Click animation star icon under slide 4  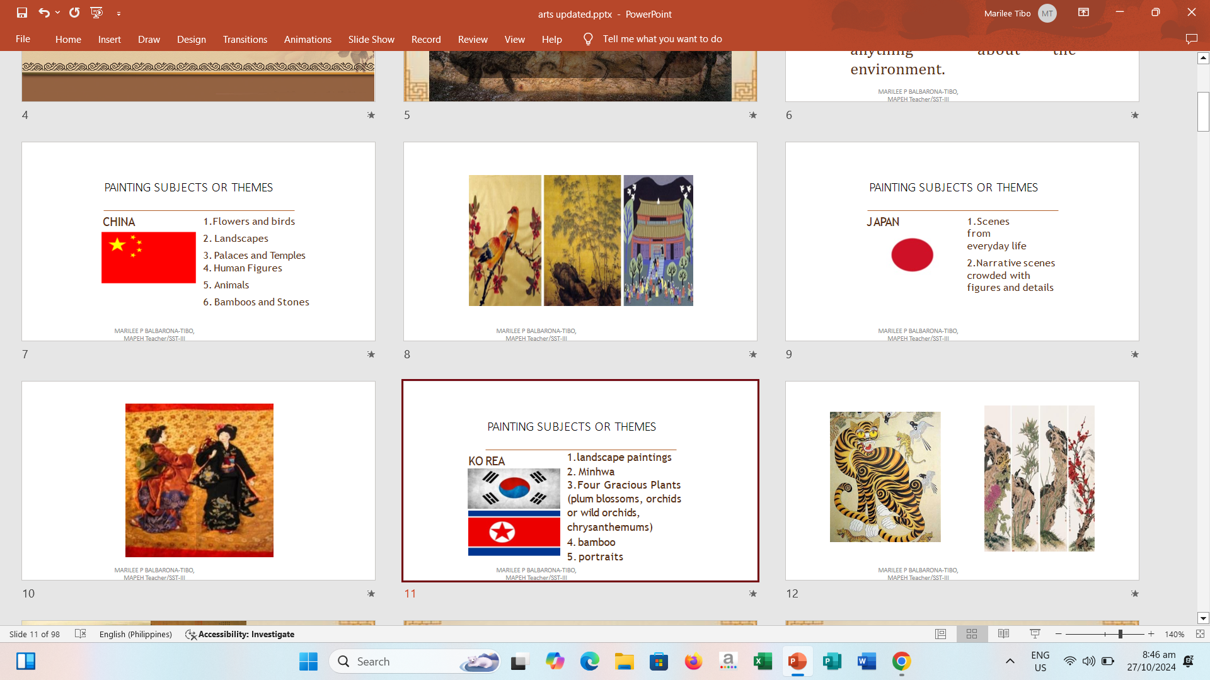[371, 115]
